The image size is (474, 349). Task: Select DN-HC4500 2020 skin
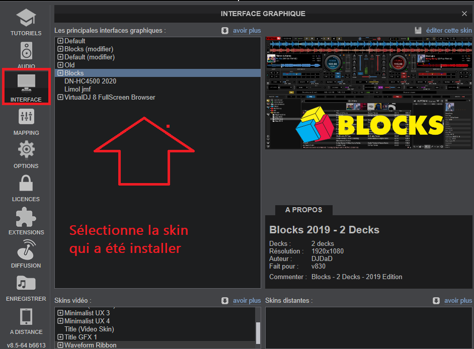pos(157,81)
